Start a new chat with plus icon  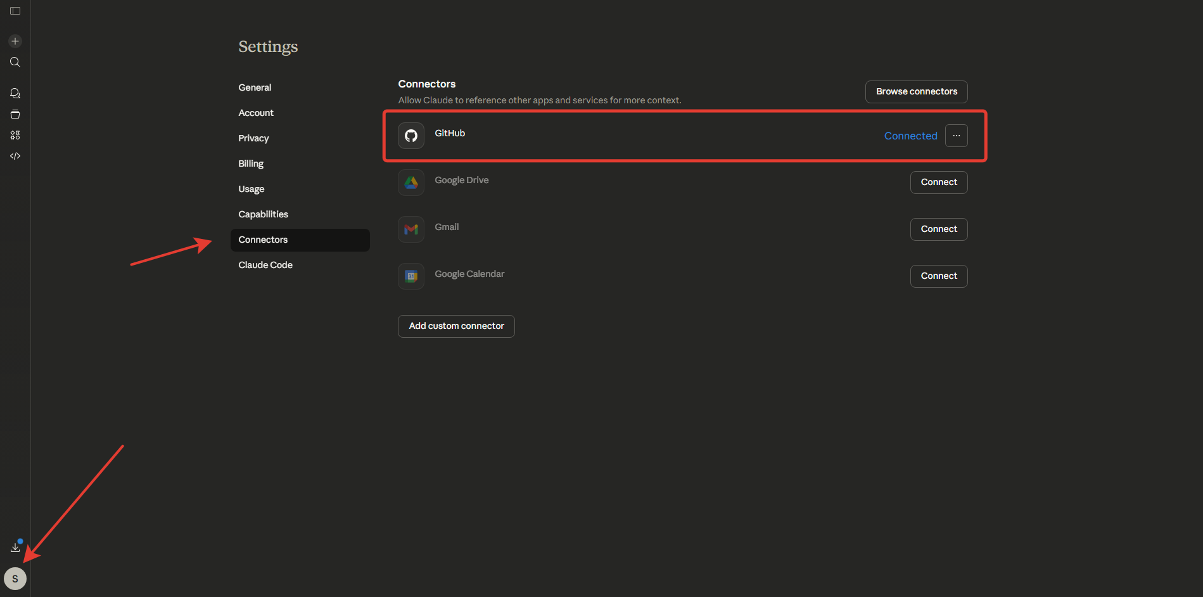pos(15,41)
